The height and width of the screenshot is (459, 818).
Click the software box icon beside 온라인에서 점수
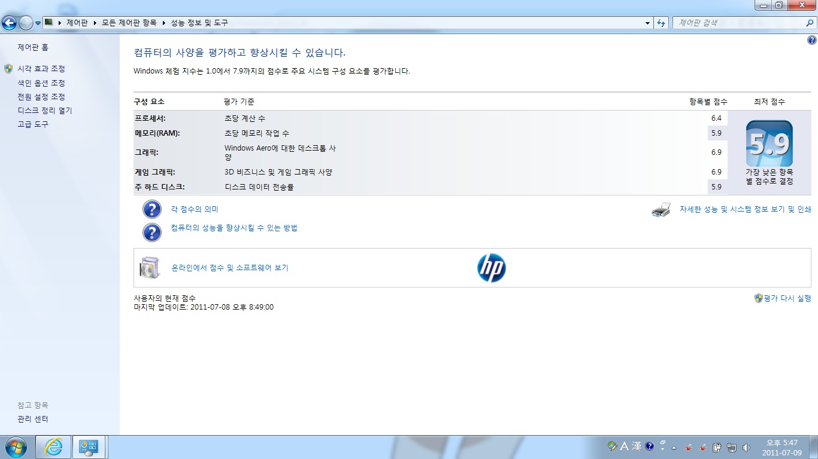tap(150, 268)
